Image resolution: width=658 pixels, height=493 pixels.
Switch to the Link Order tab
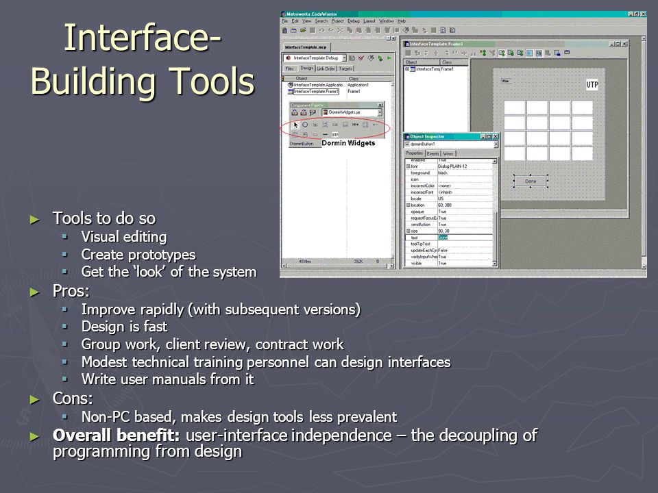click(326, 68)
